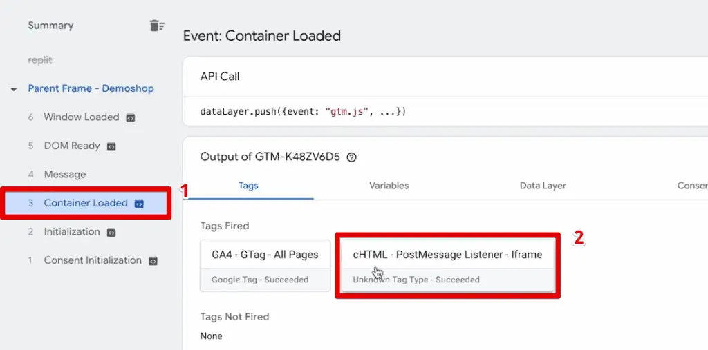708x350 pixels.
Task: Click the code icon beside Consent Initialization
Action: pyautogui.click(x=153, y=261)
